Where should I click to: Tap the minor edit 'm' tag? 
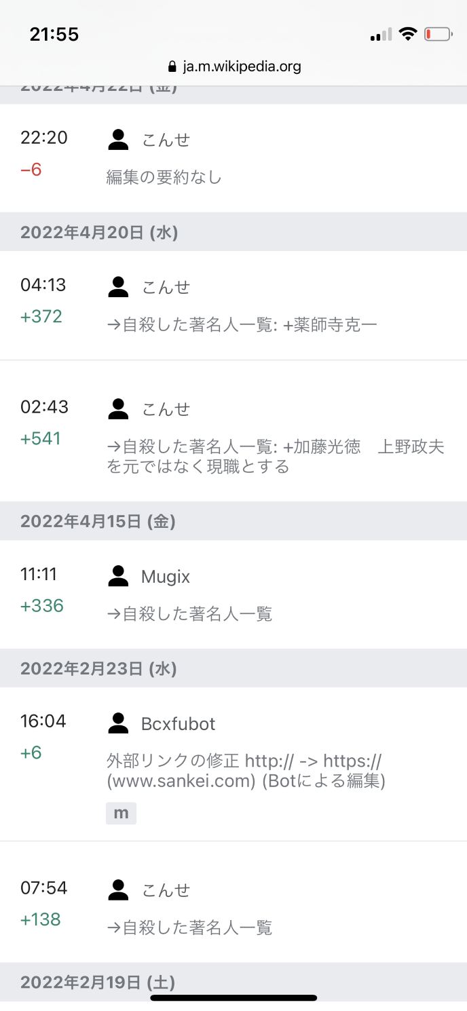point(121,813)
